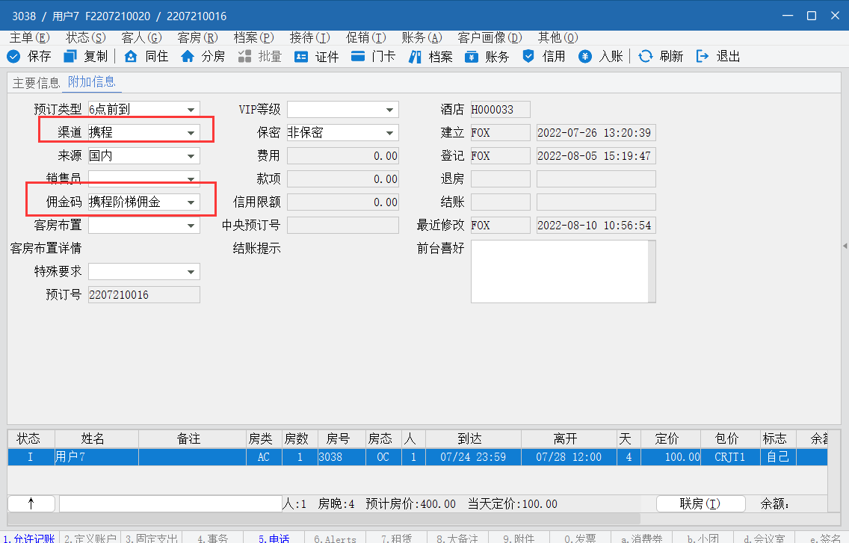Viewport: 849px width, 543px height.
Task: Open 同住 shared-stay toolbar icon
Action: (131, 56)
